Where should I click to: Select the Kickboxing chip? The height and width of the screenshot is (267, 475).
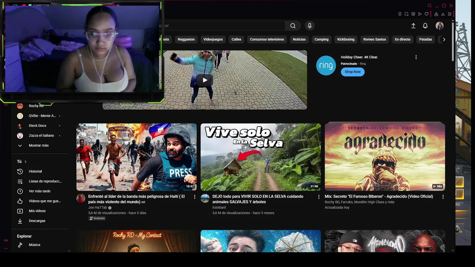[x=346, y=39]
